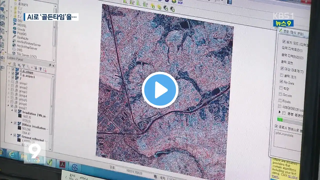Expand the 생성 옵션 section arrow
The width and height of the screenshot is (320, 180).
[x=279, y=112]
